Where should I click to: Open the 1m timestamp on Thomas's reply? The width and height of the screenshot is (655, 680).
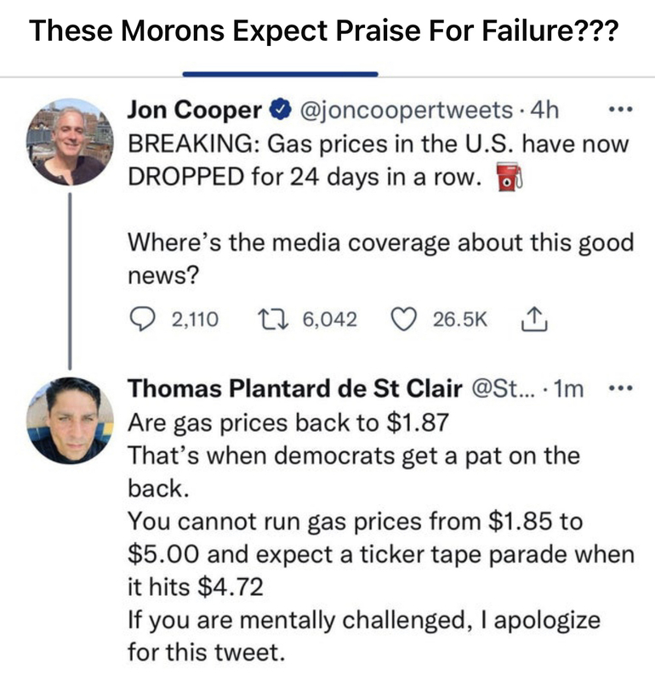567,389
